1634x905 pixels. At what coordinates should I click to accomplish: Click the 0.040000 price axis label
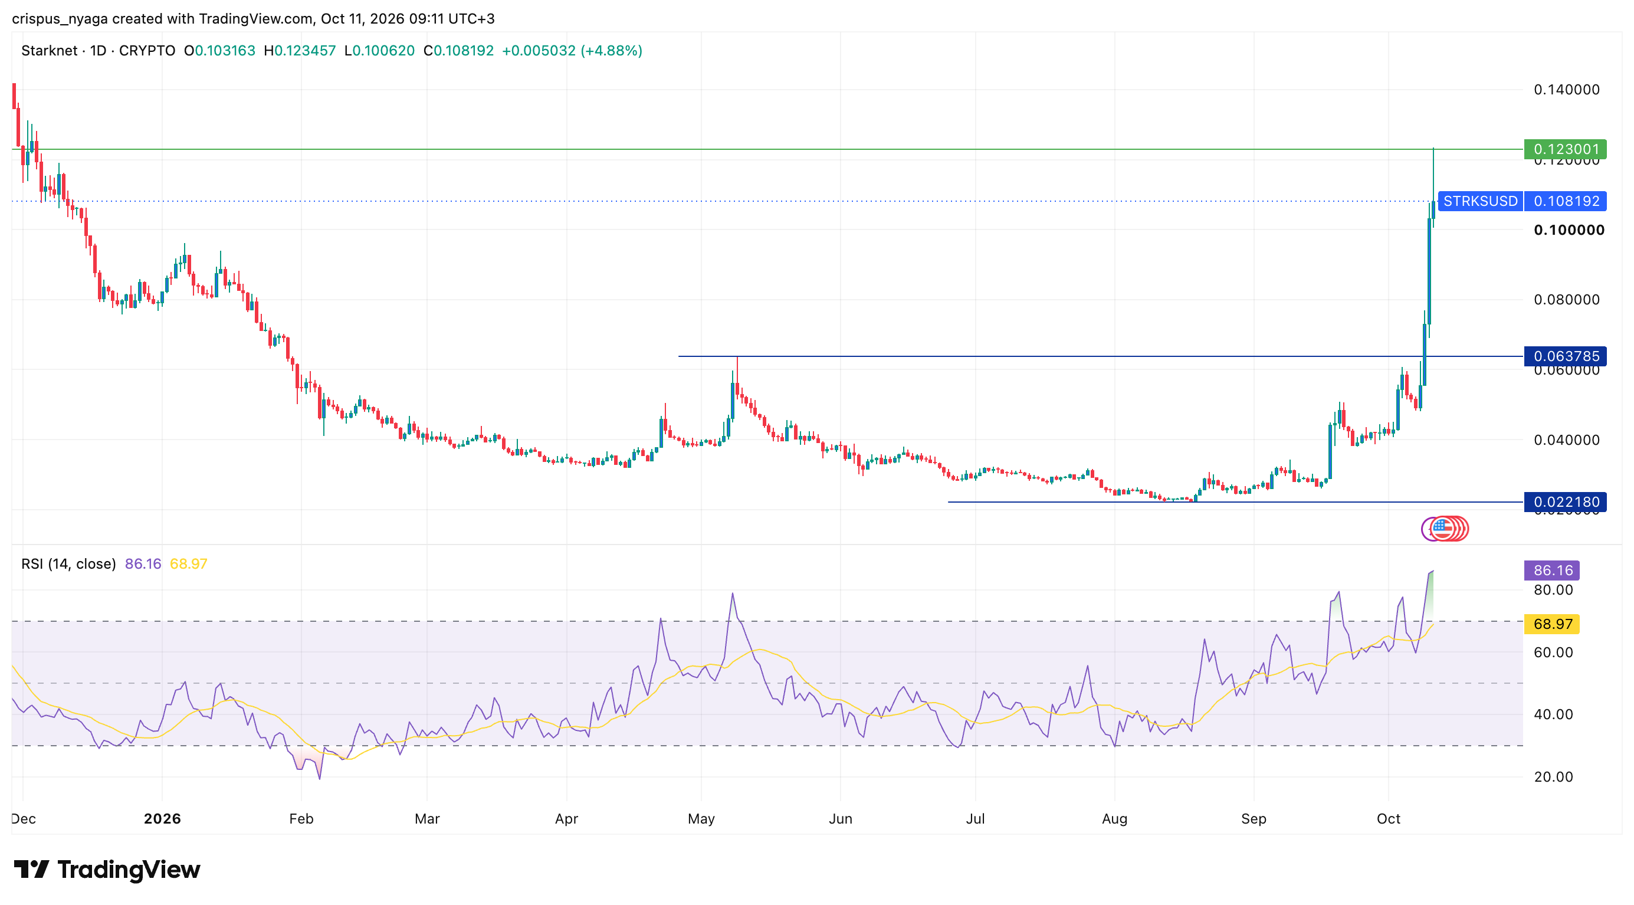pos(1566,440)
